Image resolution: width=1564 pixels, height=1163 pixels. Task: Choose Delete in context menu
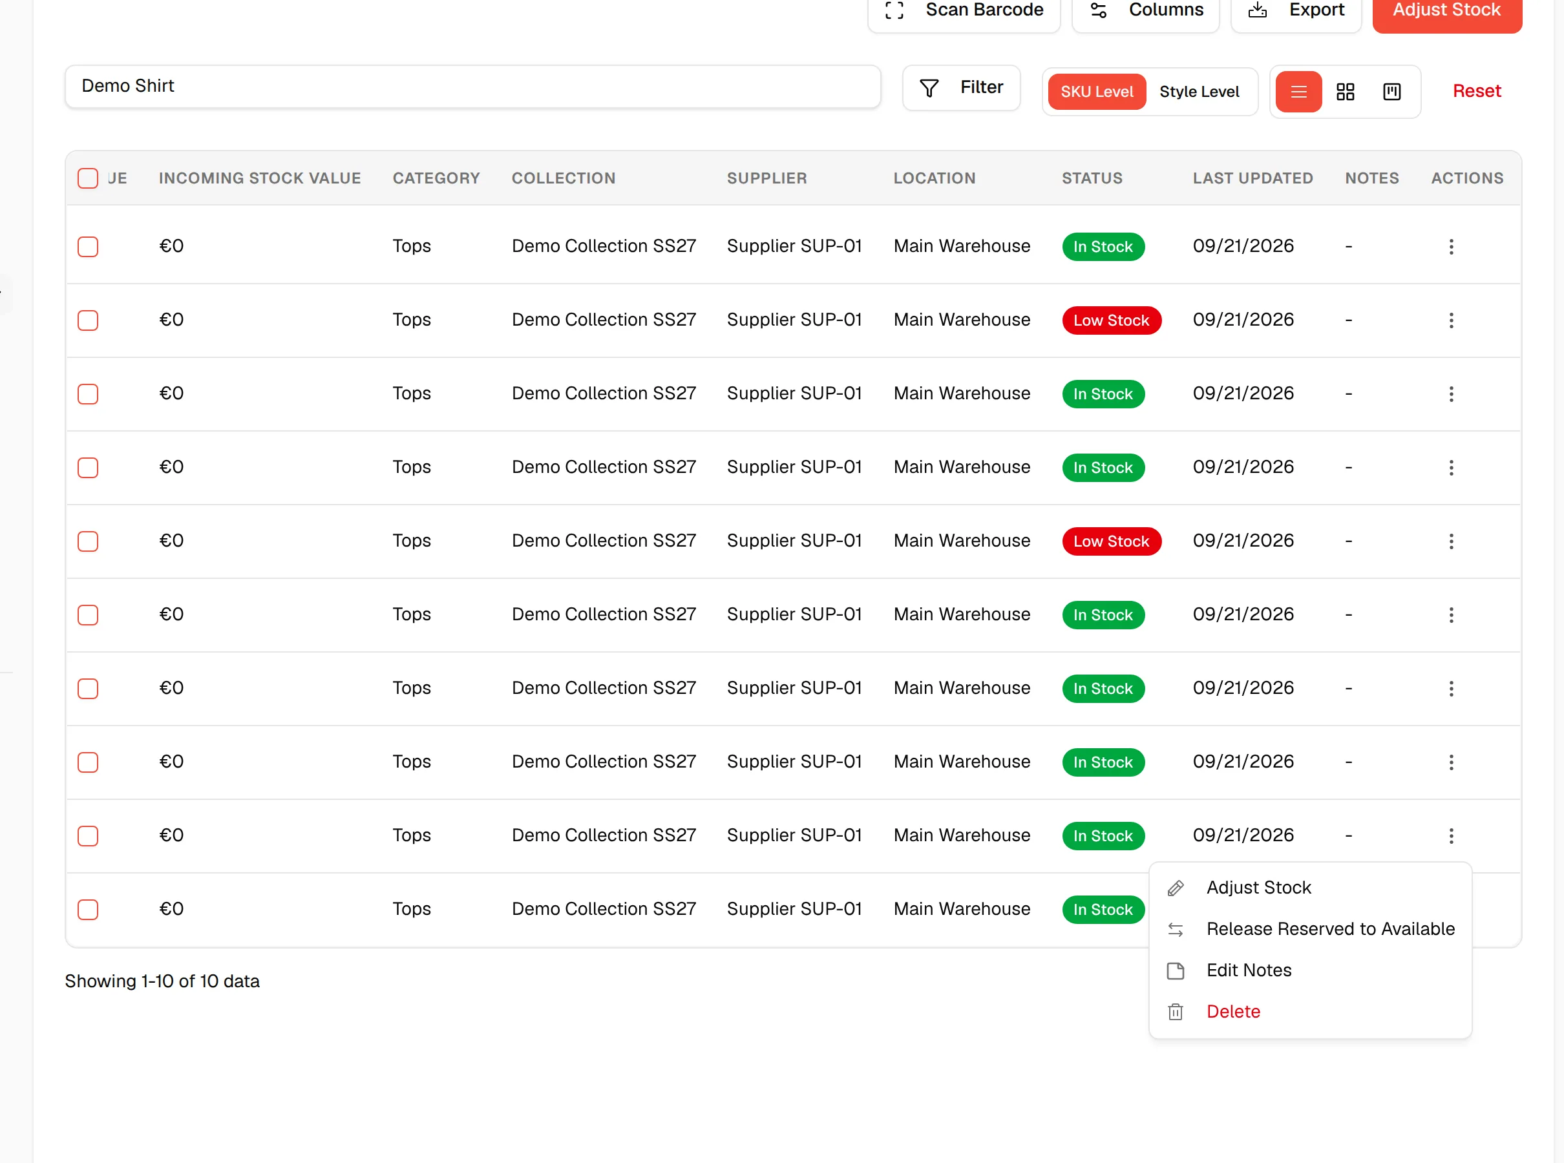(x=1310, y=1012)
